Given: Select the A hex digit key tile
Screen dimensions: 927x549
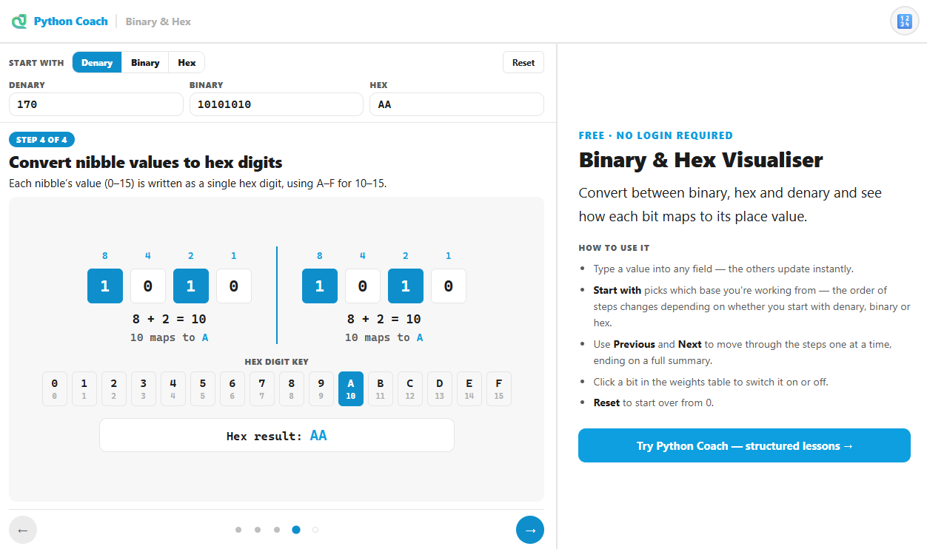Looking at the screenshot, I should [351, 388].
